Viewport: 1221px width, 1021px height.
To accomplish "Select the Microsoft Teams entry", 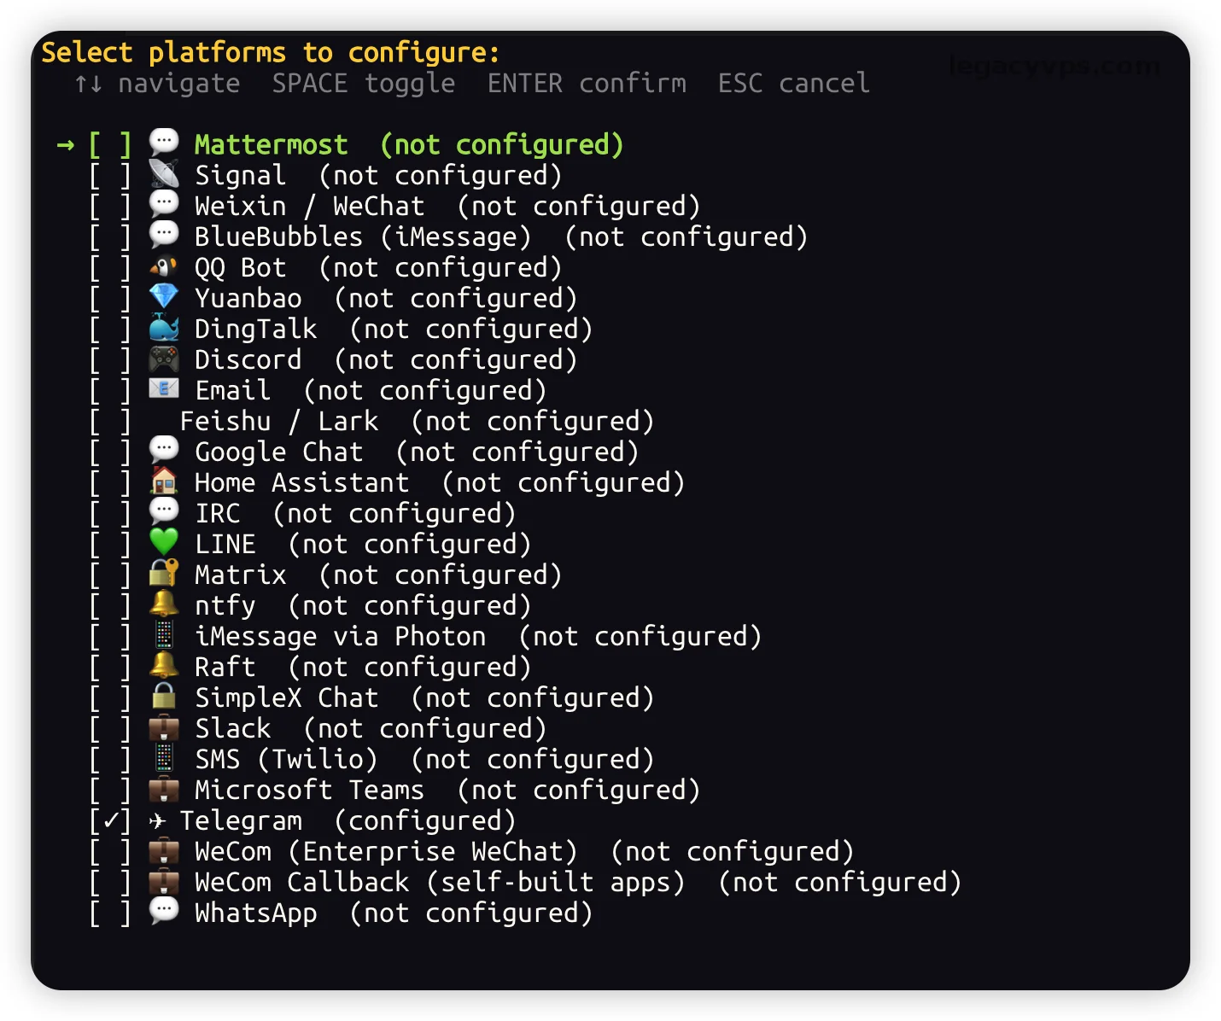I will [394, 791].
